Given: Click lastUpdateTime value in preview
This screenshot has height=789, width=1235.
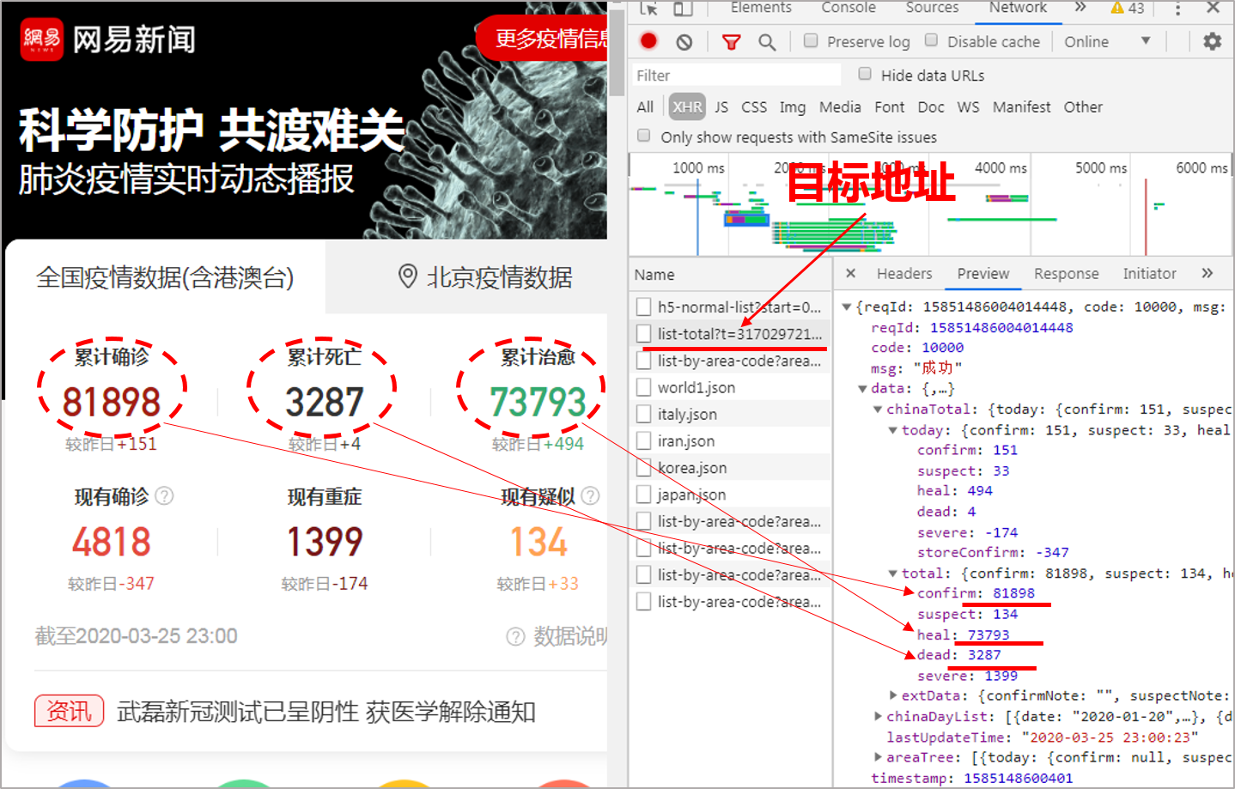Looking at the screenshot, I should tap(1110, 737).
